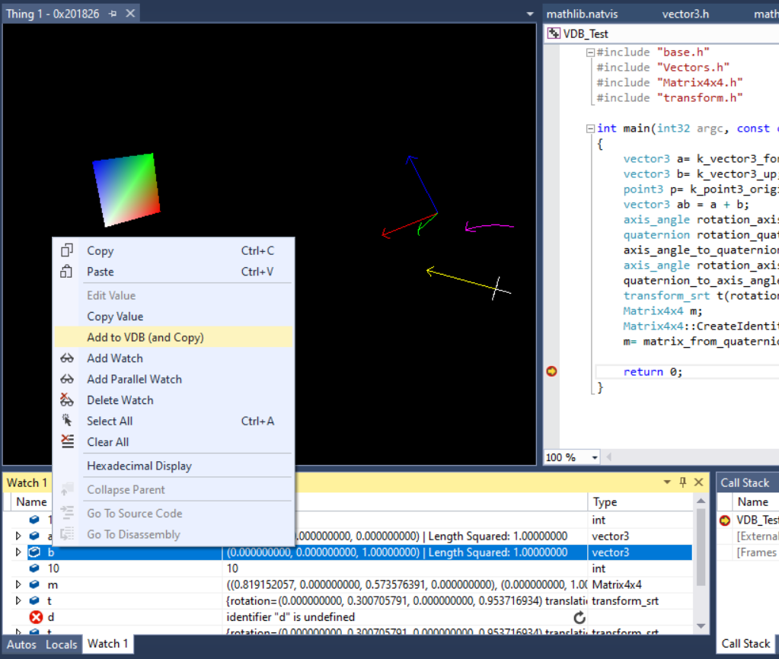Open the Thing 1 panel window menu dropdown

pos(529,13)
